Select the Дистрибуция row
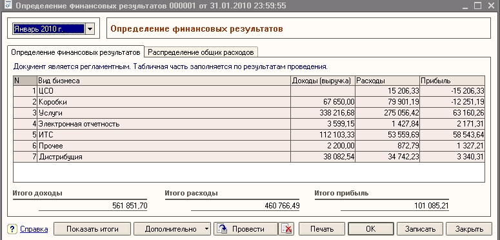Screen dimensions: 500x240 [x=249, y=157]
